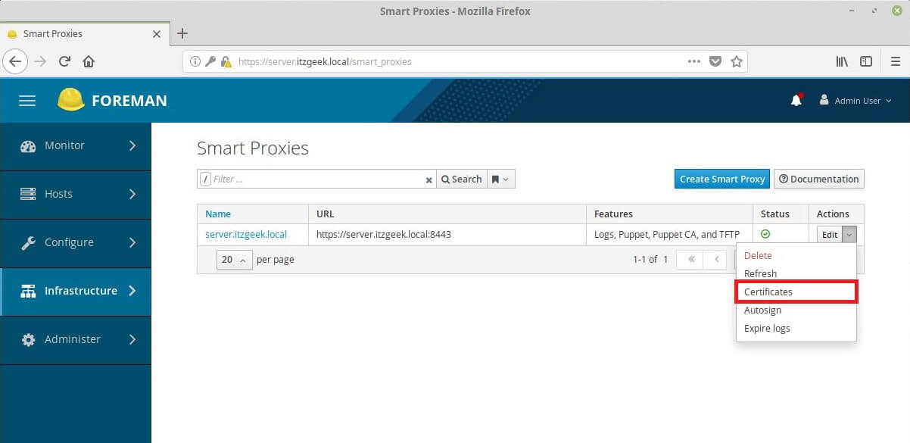Open page actions three-dots menu in the address bar
910x443 pixels.
point(694,61)
